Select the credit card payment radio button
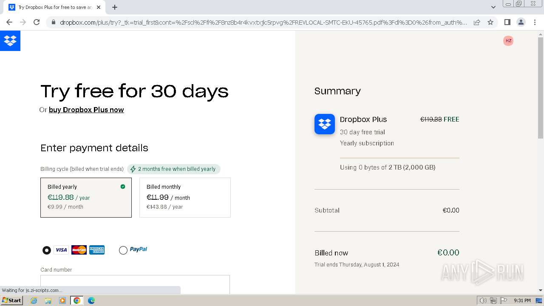This screenshot has height=306, width=544. pyautogui.click(x=47, y=250)
